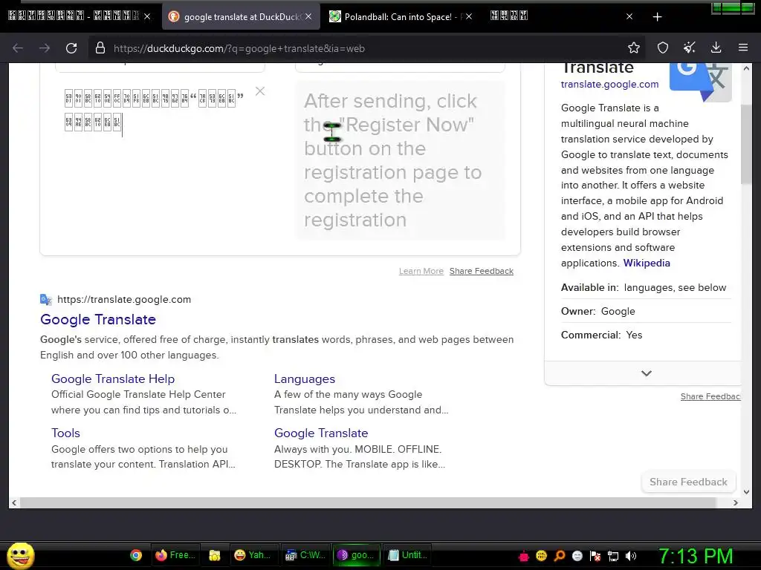Close the Polandball tab
Screen dimensions: 761x570
coord(468,16)
